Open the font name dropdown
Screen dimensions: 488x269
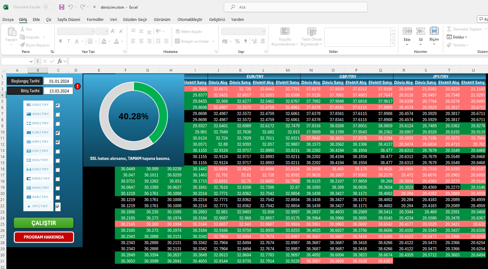click(93, 32)
